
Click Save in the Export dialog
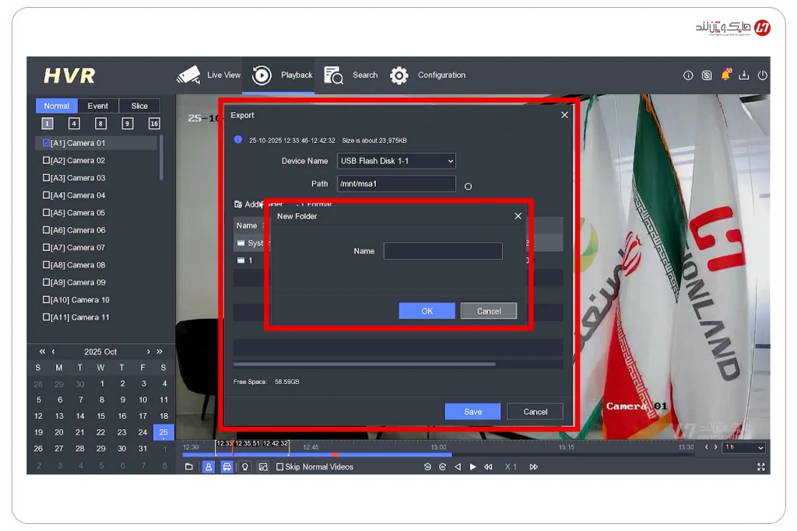coord(472,410)
